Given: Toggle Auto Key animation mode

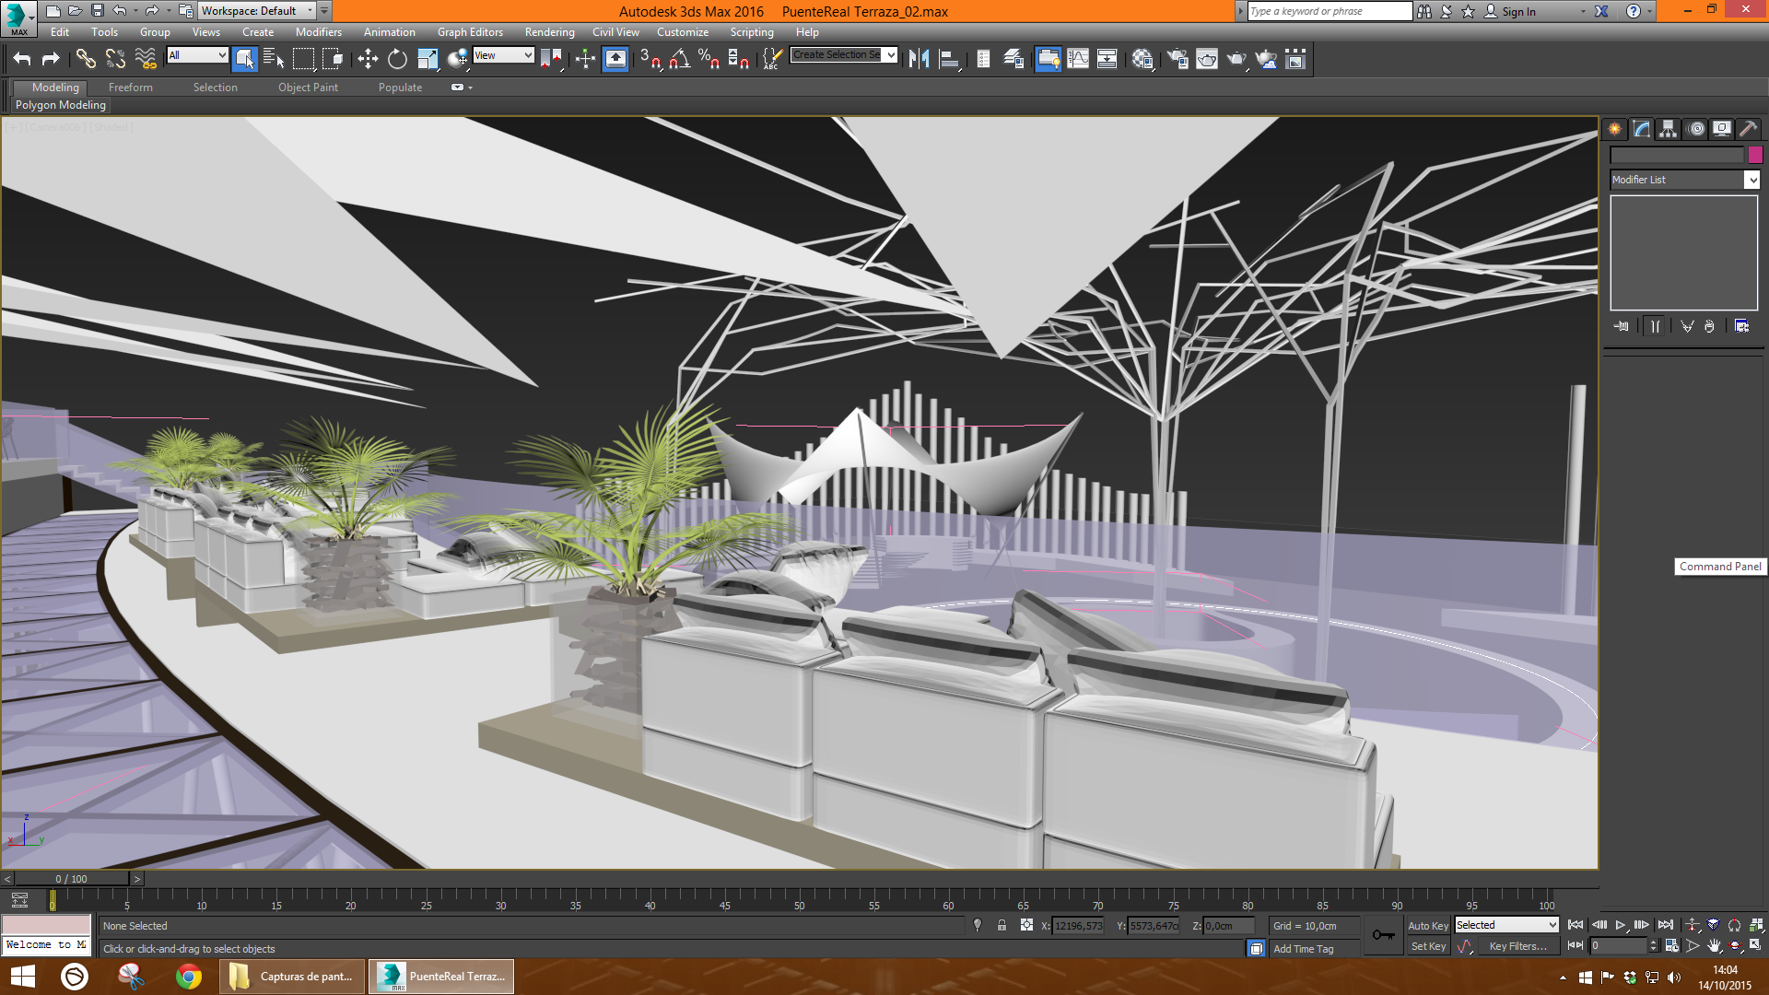Looking at the screenshot, I should (1427, 926).
